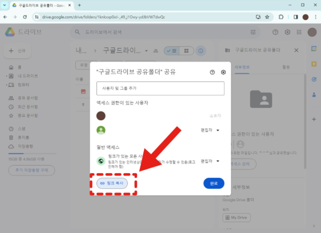The image size is (321, 233).
Task: Open 공유 문서함 in the sidebar
Action: (28, 98)
